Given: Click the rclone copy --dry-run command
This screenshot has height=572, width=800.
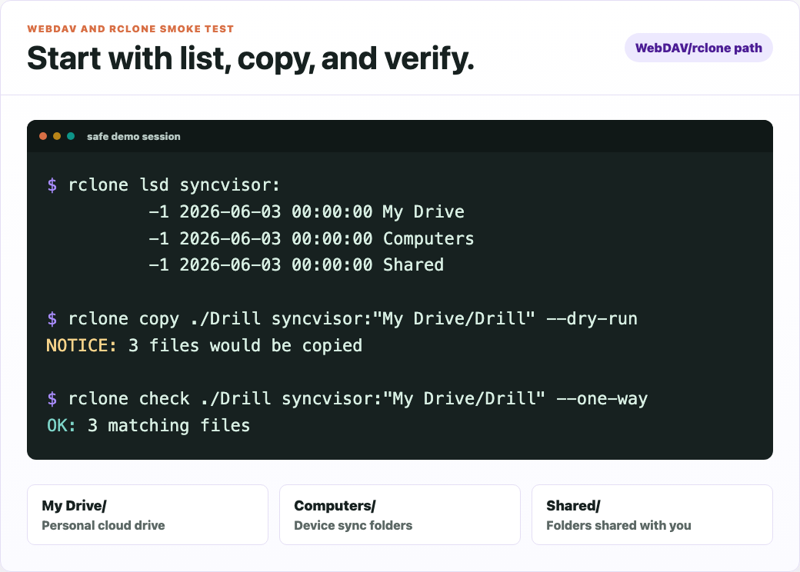Looking at the screenshot, I should coord(352,318).
